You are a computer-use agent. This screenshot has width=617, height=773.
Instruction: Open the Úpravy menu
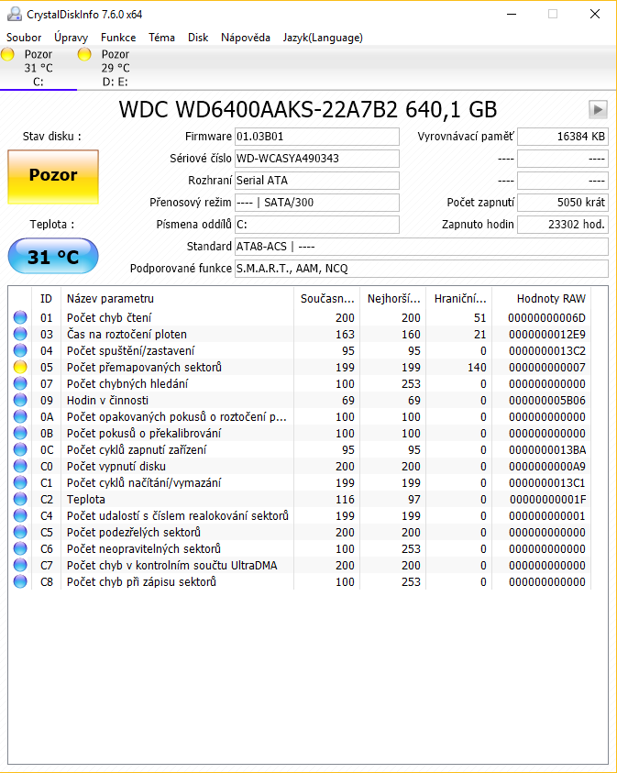click(71, 38)
